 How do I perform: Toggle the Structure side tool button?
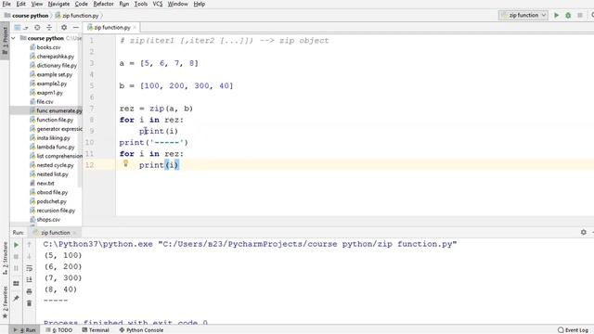tap(5, 258)
